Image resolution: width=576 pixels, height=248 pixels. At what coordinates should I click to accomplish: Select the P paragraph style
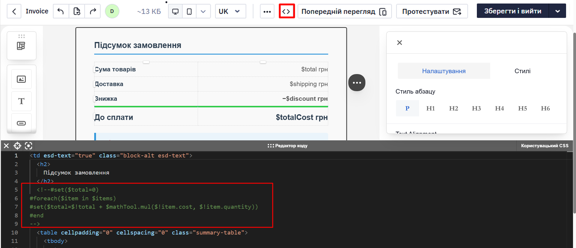(407, 108)
